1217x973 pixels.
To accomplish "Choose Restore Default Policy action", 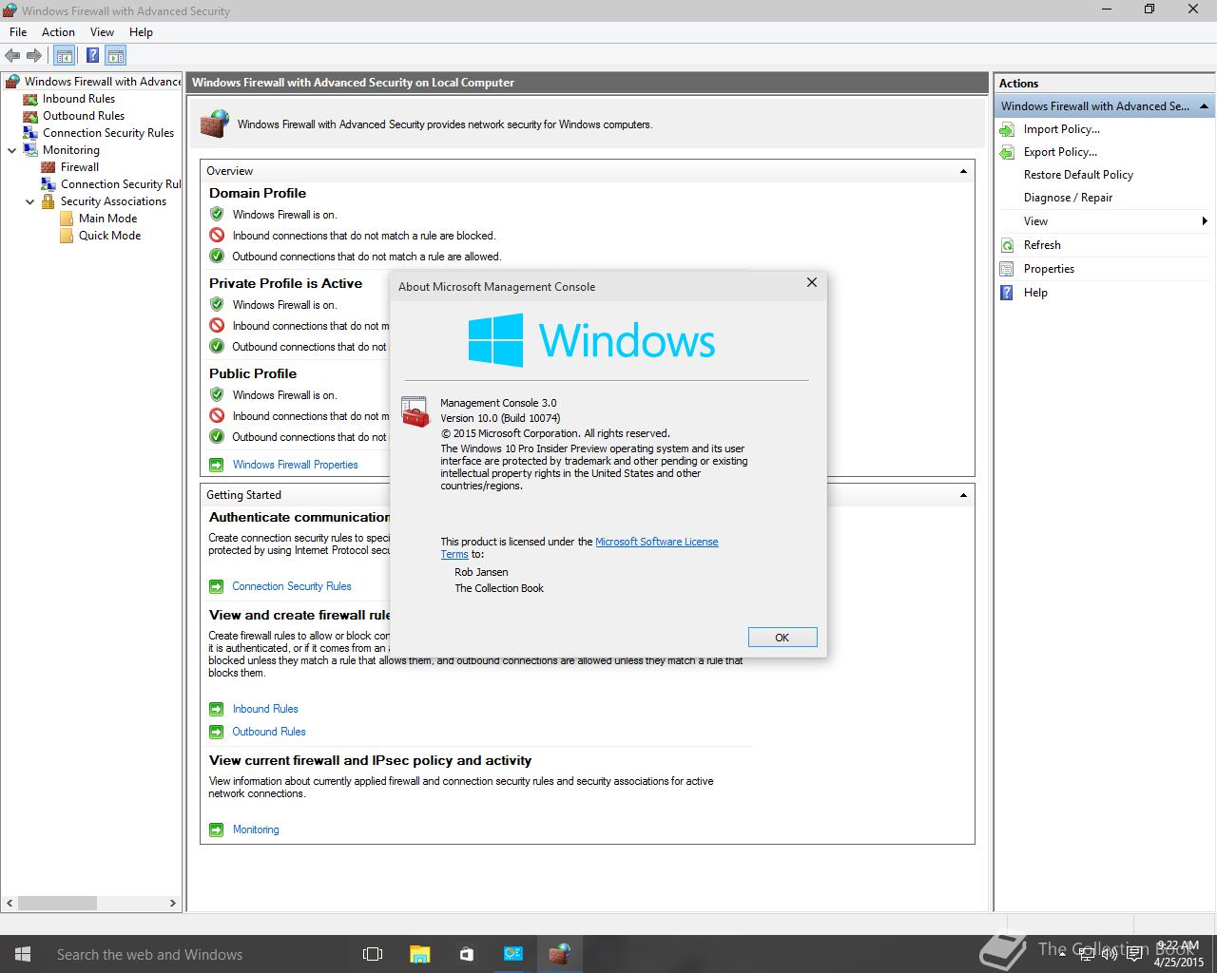I will point(1078,175).
